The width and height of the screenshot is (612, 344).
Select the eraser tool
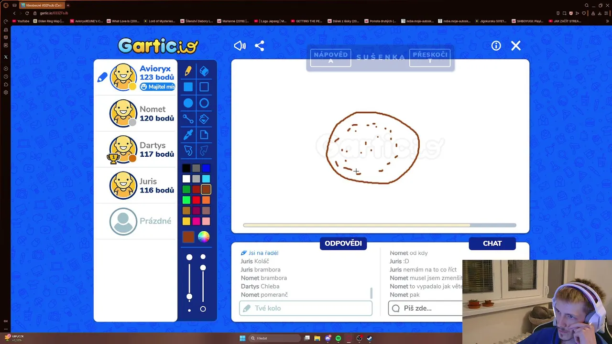(204, 71)
